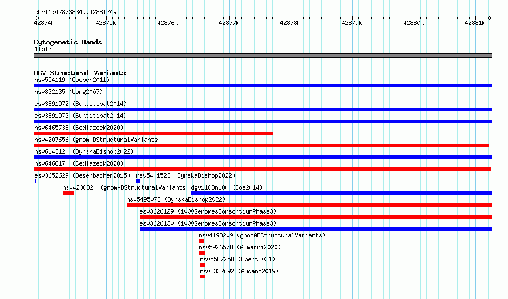The height and width of the screenshot is (299, 508).
Task: Click the 42876k ruler position
Action: coord(167,23)
